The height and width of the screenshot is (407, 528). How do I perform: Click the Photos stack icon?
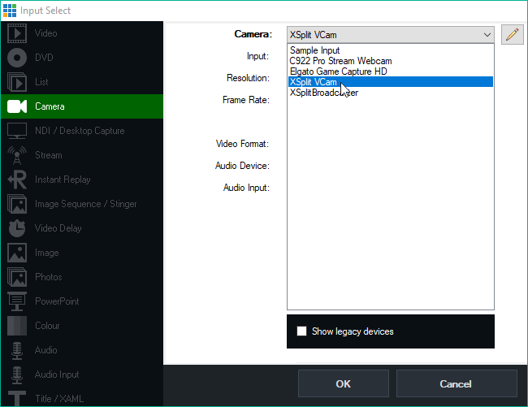click(17, 277)
